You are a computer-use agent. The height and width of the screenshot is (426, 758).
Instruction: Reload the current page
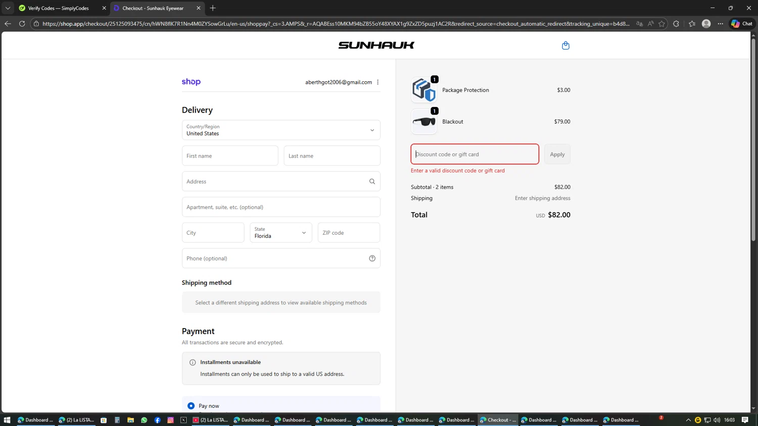coord(22,24)
